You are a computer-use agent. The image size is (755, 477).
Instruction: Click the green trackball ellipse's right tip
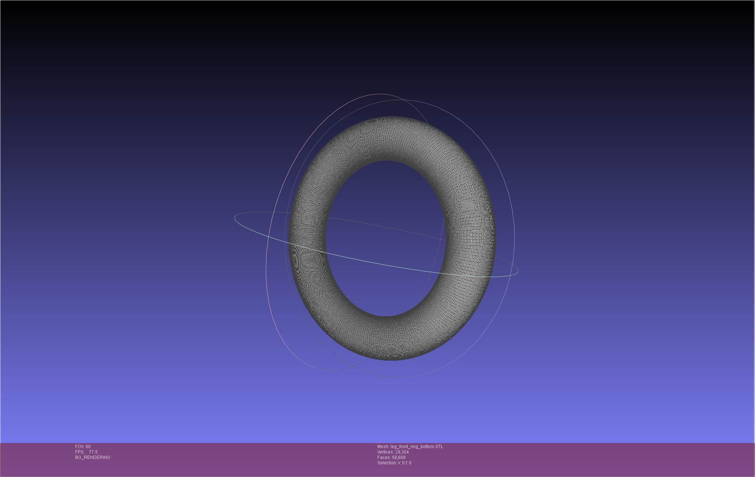(517, 270)
